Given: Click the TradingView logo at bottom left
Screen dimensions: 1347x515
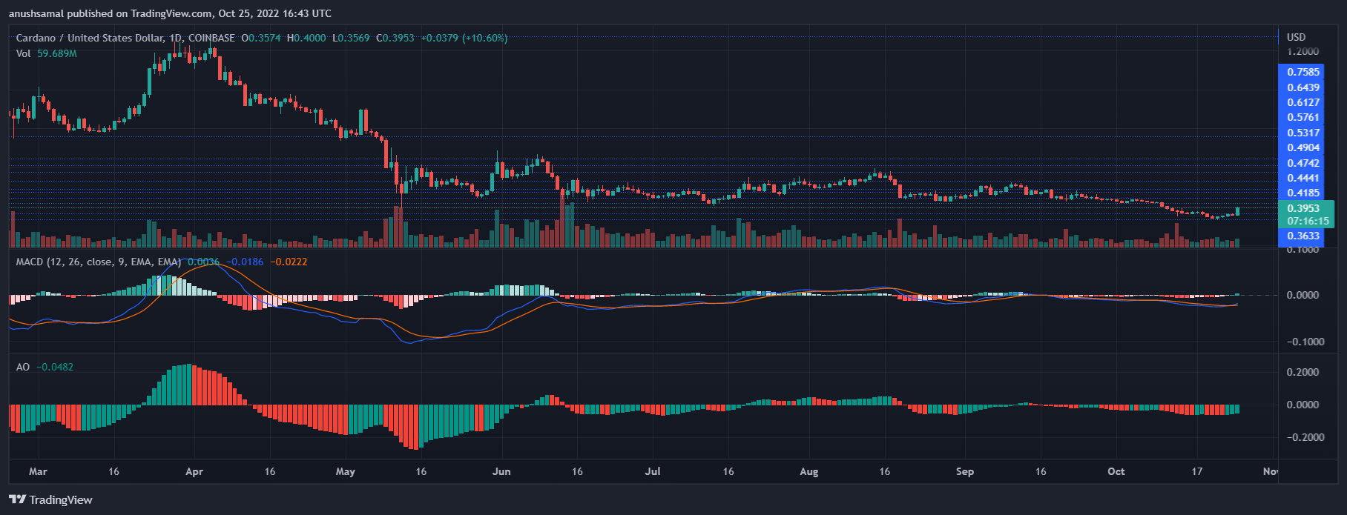Looking at the screenshot, I should coord(50,499).
